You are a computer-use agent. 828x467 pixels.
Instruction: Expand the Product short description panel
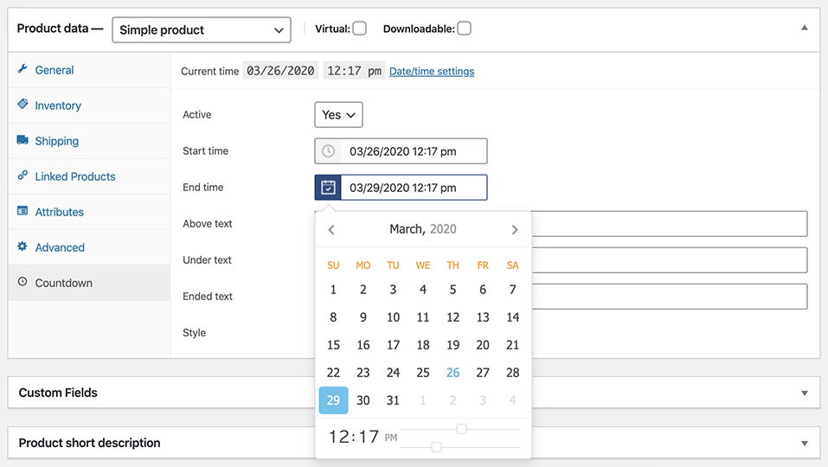[804, 443]
